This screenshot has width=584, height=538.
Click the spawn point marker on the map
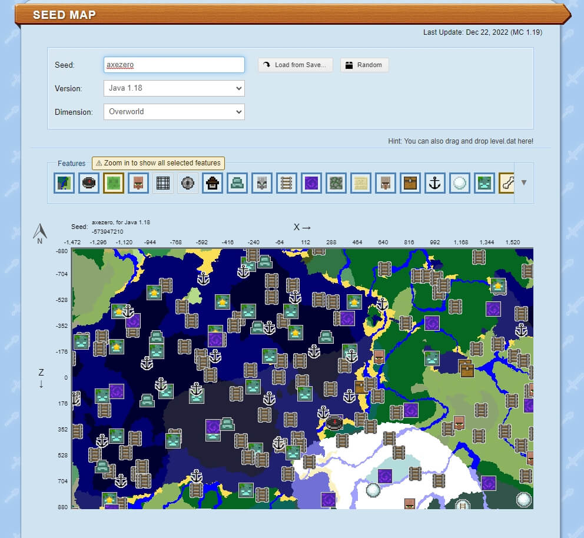pos(334,421)
